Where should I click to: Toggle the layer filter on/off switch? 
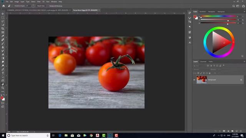pyautogui.click(x=224, y=66)
